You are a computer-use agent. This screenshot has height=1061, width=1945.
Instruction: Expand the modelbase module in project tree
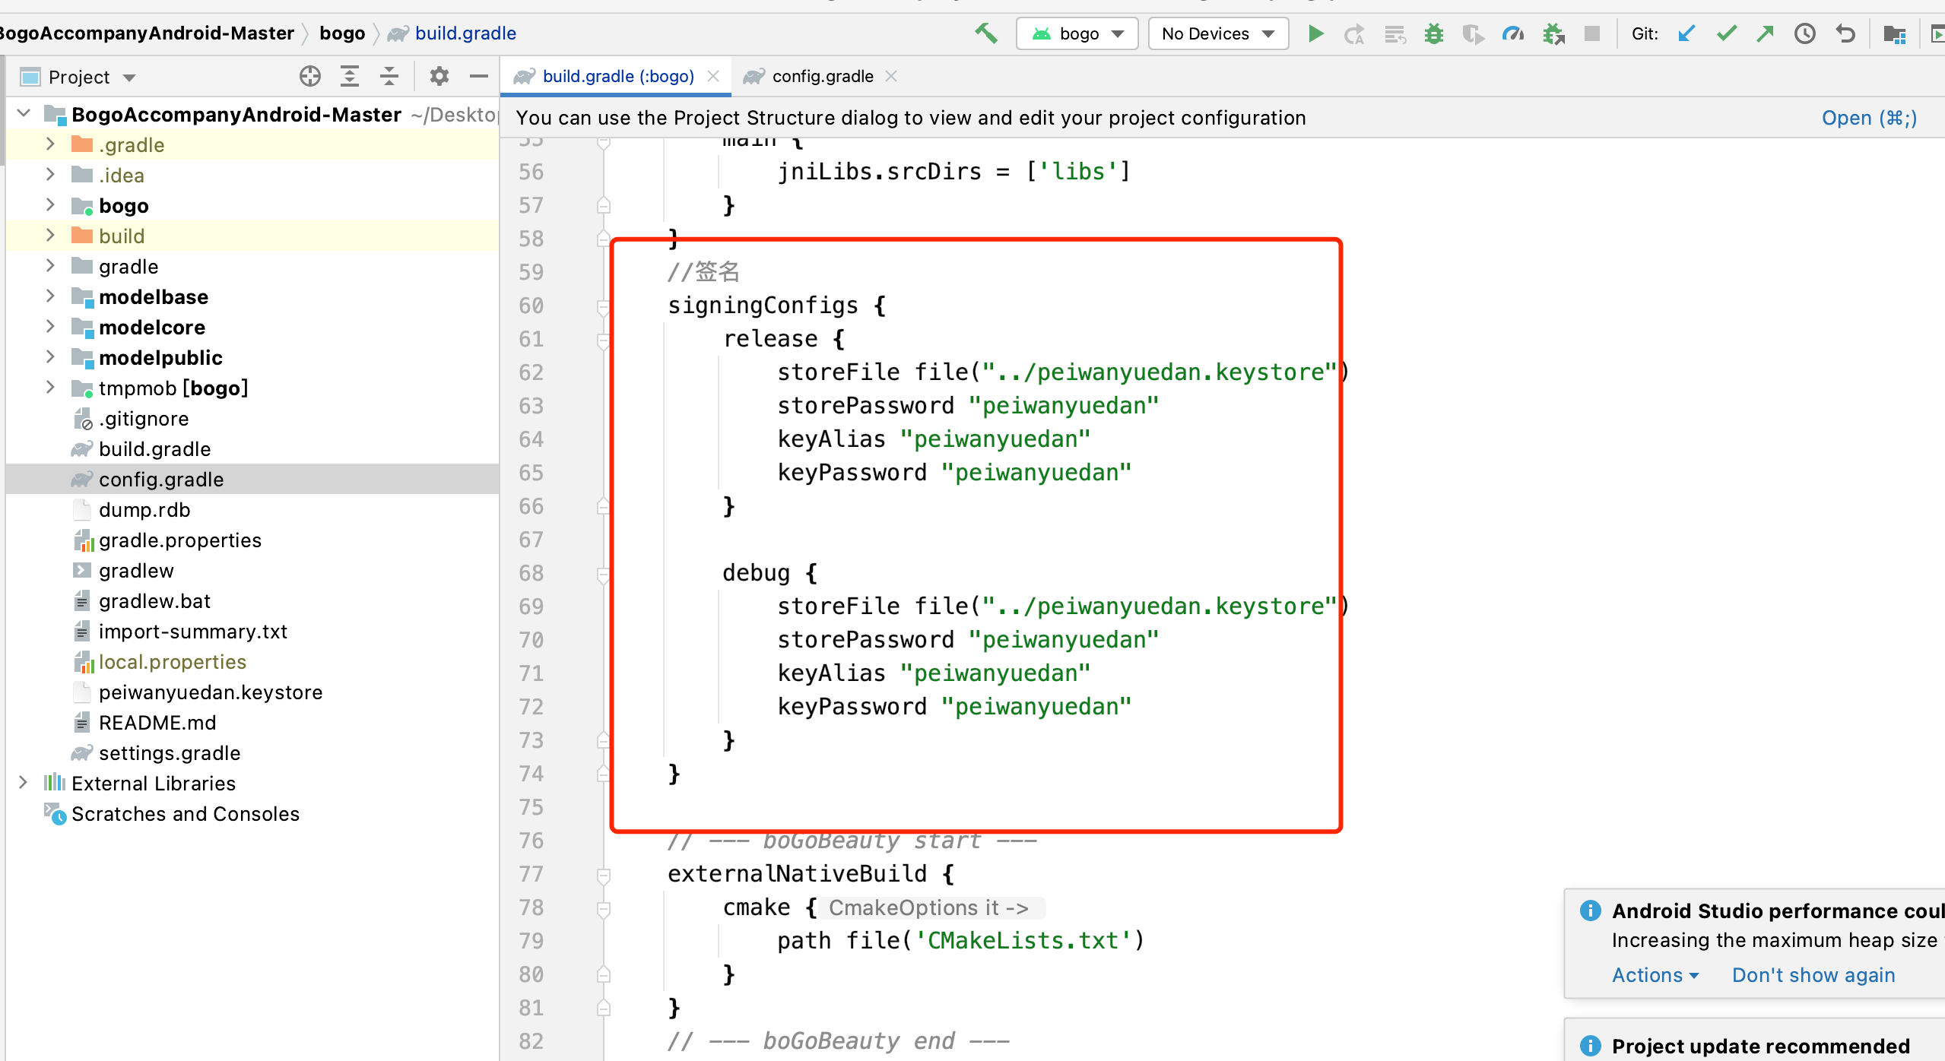click(x=49, y=296)
